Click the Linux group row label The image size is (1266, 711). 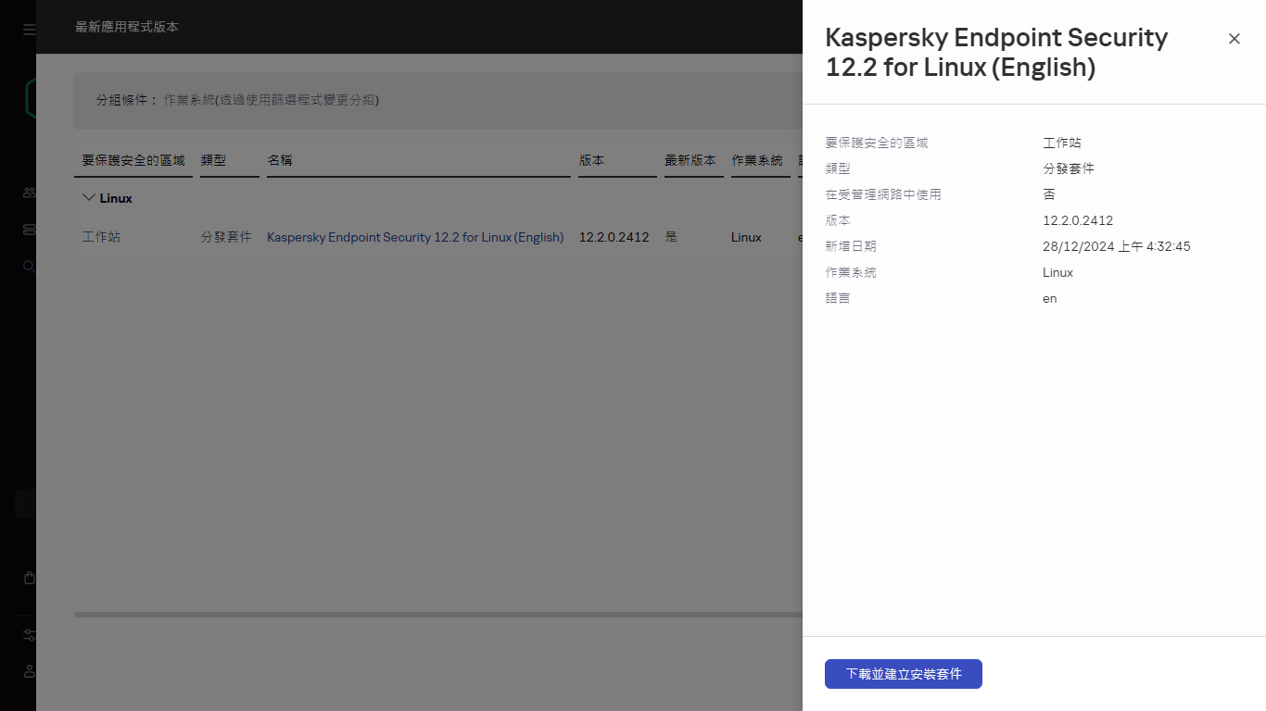pyautogui.click(x=116, y=198)
